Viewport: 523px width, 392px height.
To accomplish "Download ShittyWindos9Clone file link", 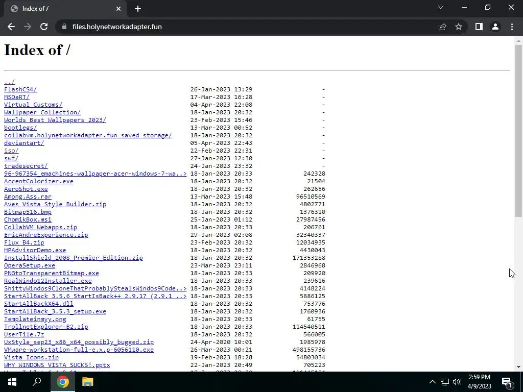I will (x=96, y=289).
